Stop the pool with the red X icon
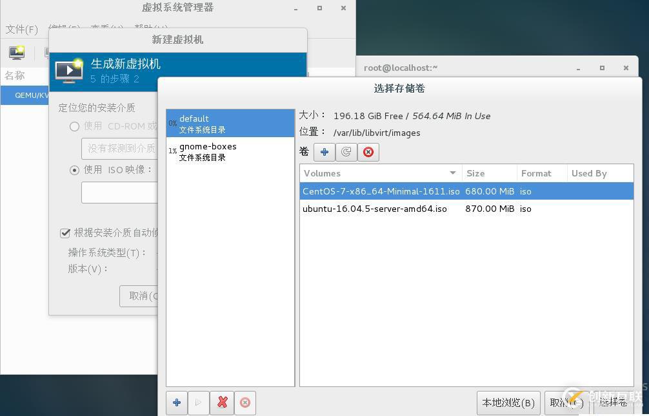 223,402
